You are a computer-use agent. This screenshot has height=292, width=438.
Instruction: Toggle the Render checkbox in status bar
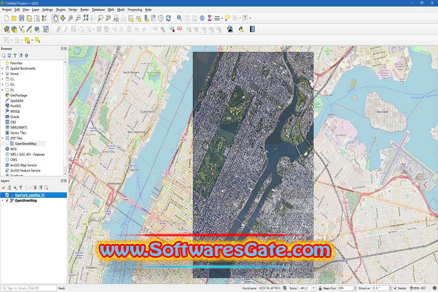tap(395, 288)
